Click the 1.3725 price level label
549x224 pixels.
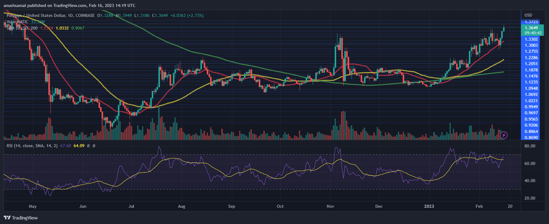pos(531,22)
